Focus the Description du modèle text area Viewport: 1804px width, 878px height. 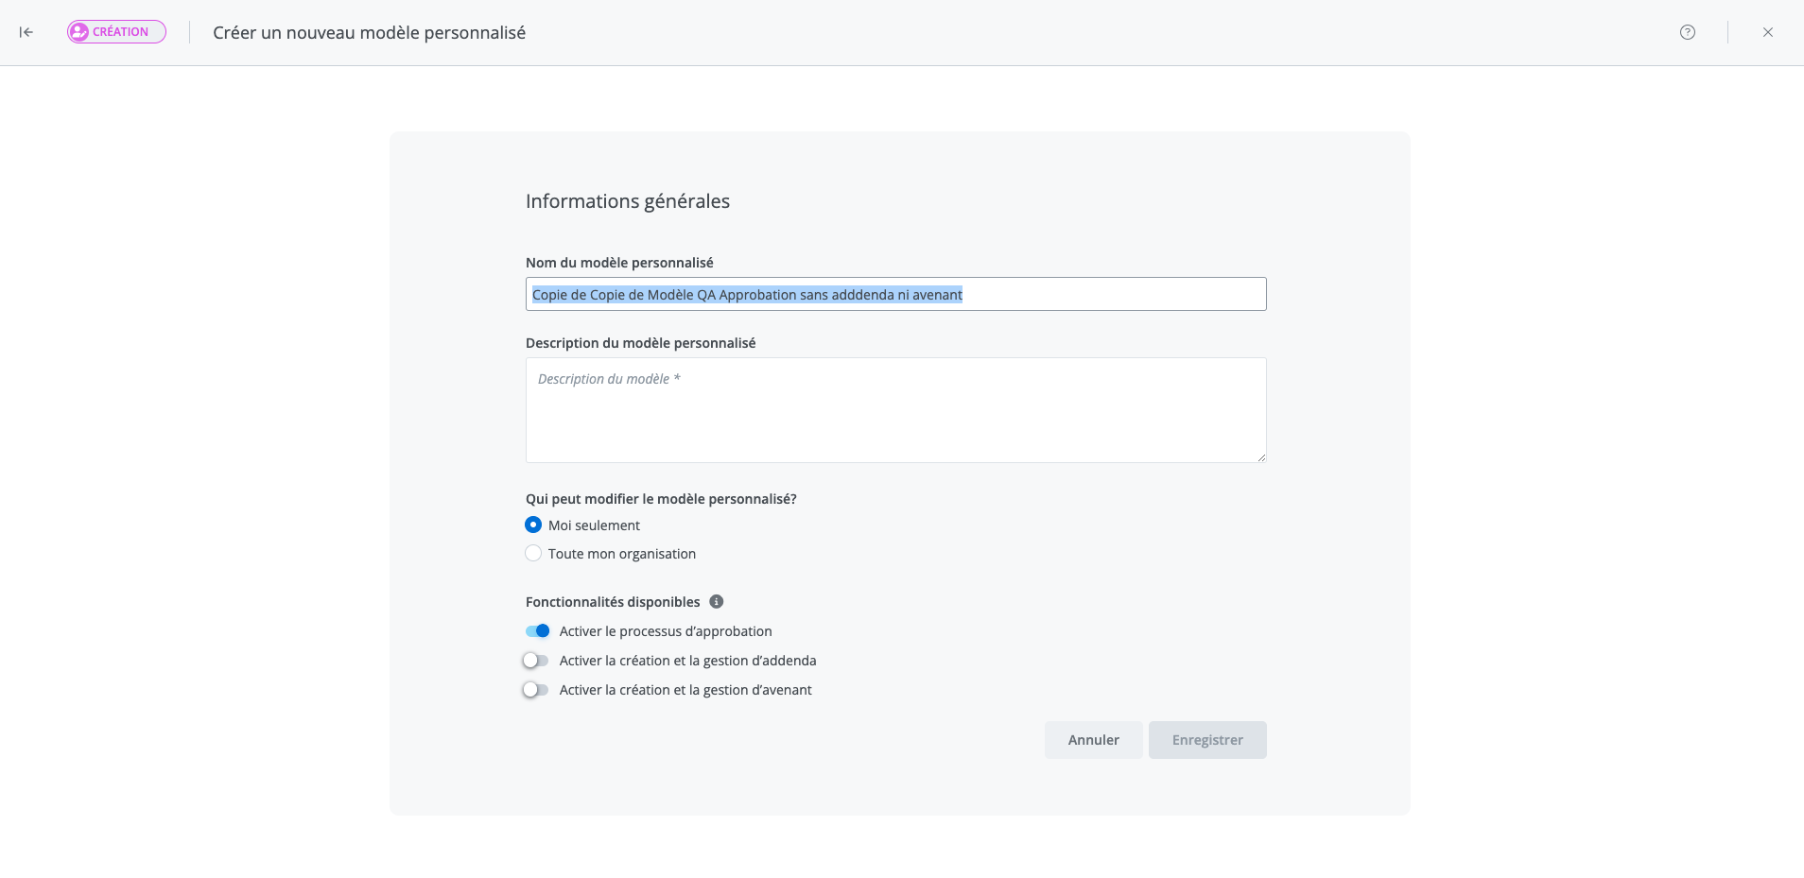coord(895,410)
